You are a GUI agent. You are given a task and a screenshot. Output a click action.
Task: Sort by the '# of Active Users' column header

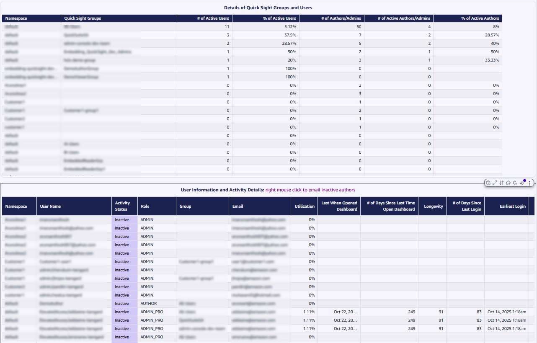[214, 18]
